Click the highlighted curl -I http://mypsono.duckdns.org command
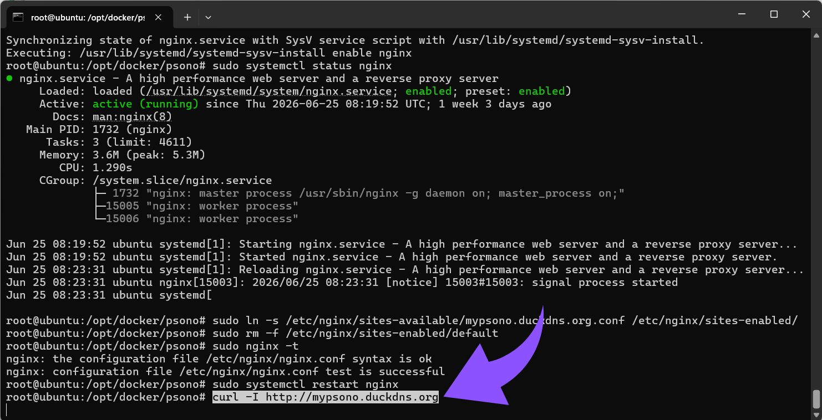Screen dimensions: 822x420 click(326, 397)
